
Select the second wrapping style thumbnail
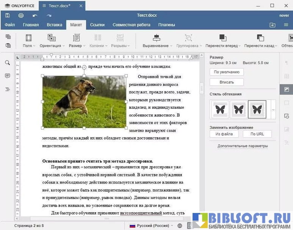pyautogui.click(x=238, y=110)
